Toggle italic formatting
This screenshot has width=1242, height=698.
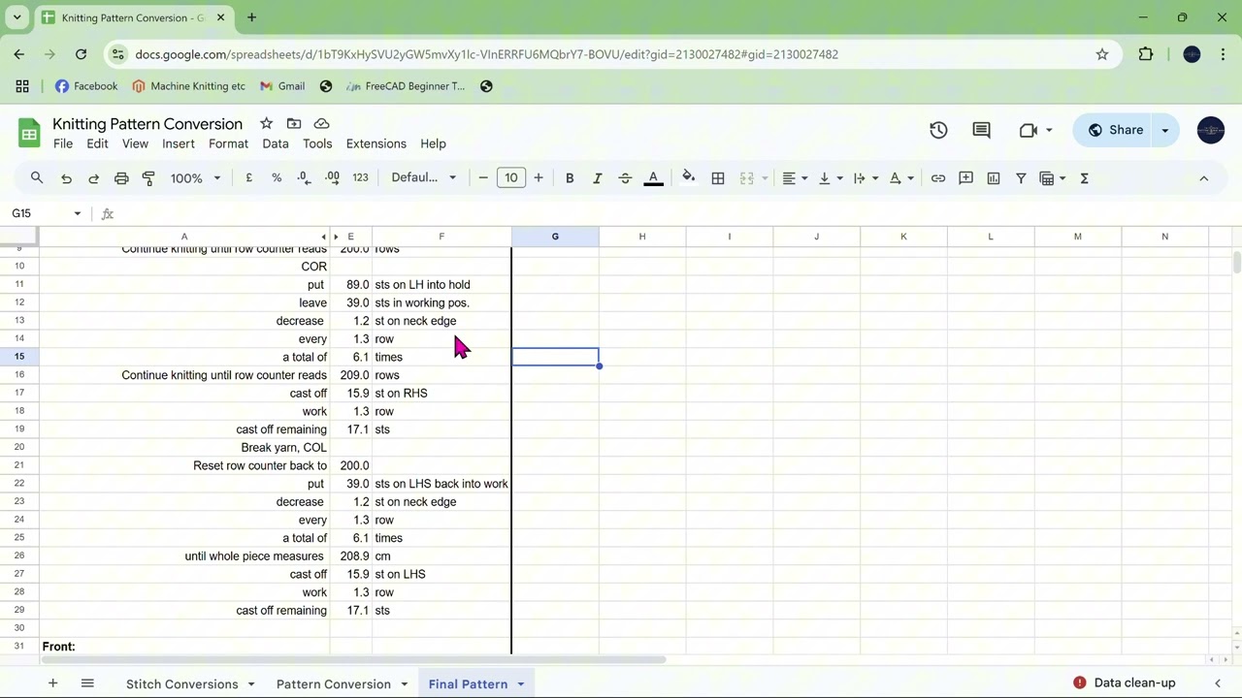click(x=597, y=178)
